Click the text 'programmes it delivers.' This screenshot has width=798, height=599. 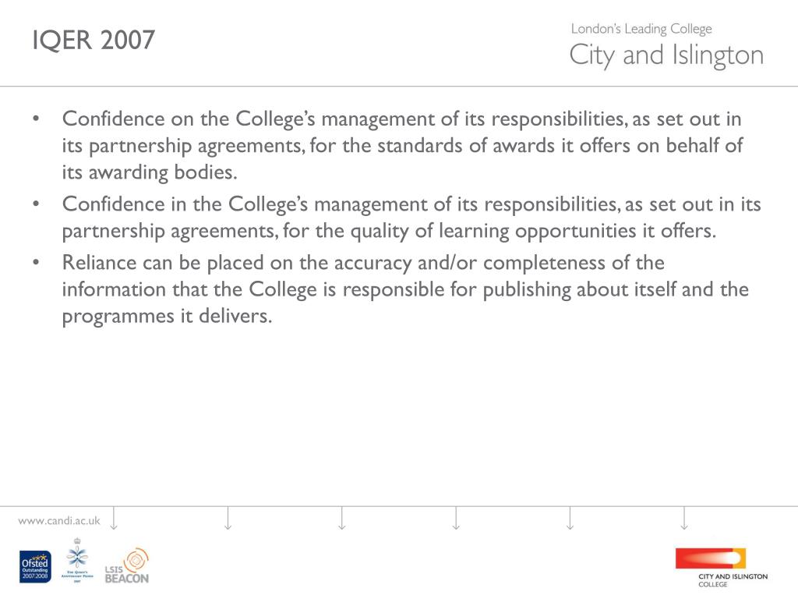[167, 317]
